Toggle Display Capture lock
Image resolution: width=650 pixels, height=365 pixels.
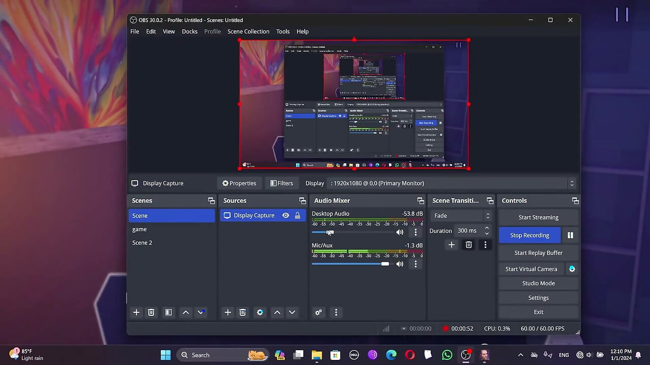click(x=298, y=215)
